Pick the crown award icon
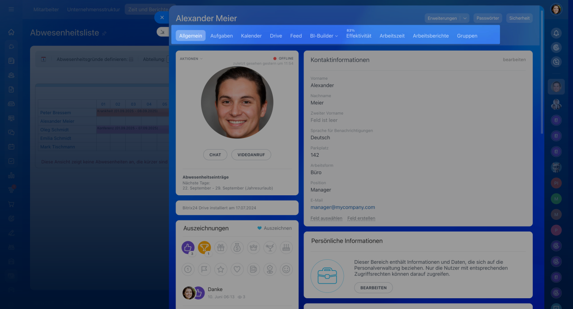 [253, 247]
